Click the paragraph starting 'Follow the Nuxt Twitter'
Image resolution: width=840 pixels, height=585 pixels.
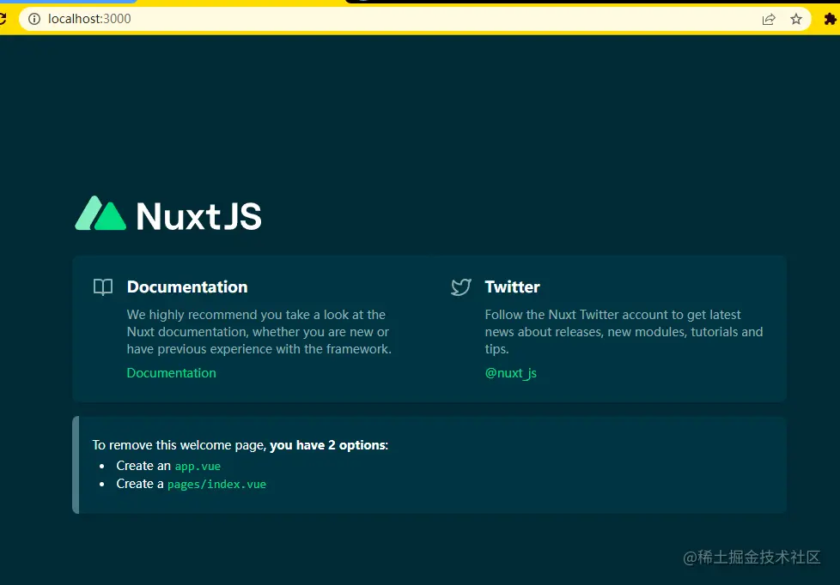(x=624, y=332)
